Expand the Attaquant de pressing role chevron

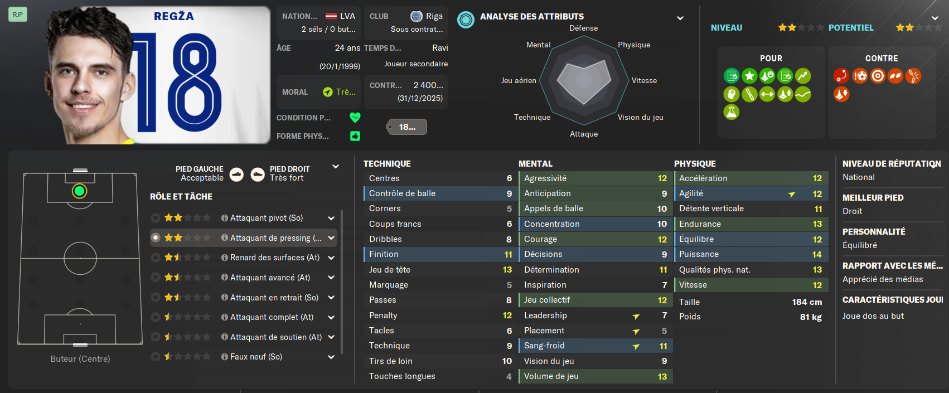click(331, 238)
